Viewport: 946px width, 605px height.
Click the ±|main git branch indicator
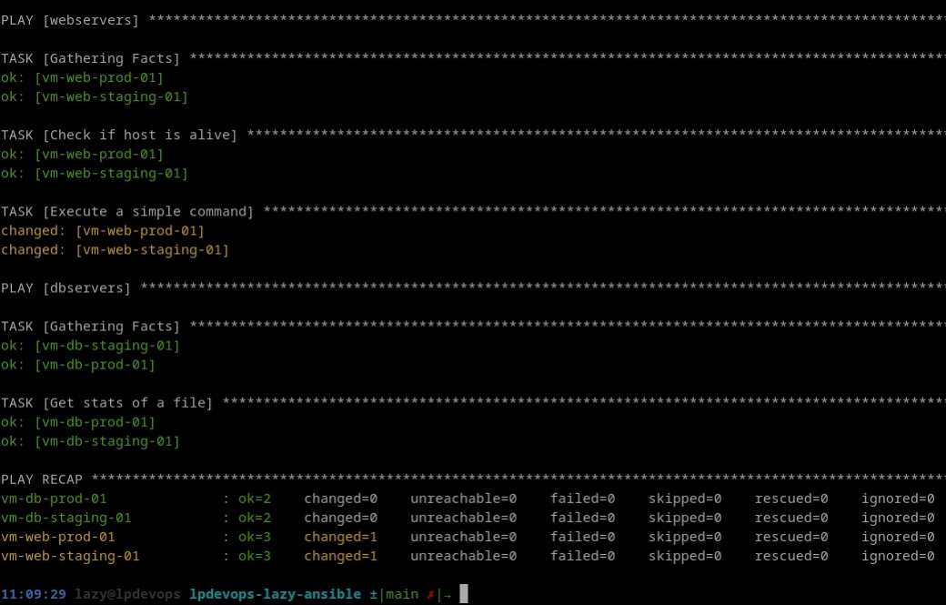(x=394, y=594)
